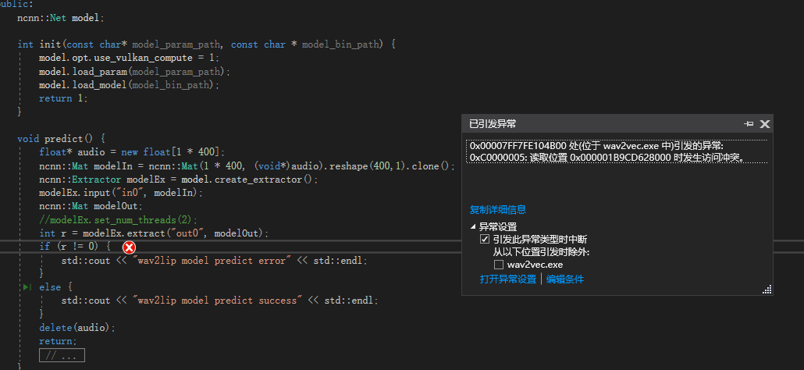Collapse the 异常设置 section

[473, 226]
